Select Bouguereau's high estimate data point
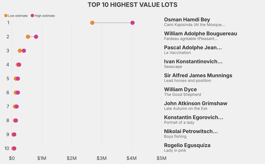The height and width of the screenshot is (164, 265). 36,37
